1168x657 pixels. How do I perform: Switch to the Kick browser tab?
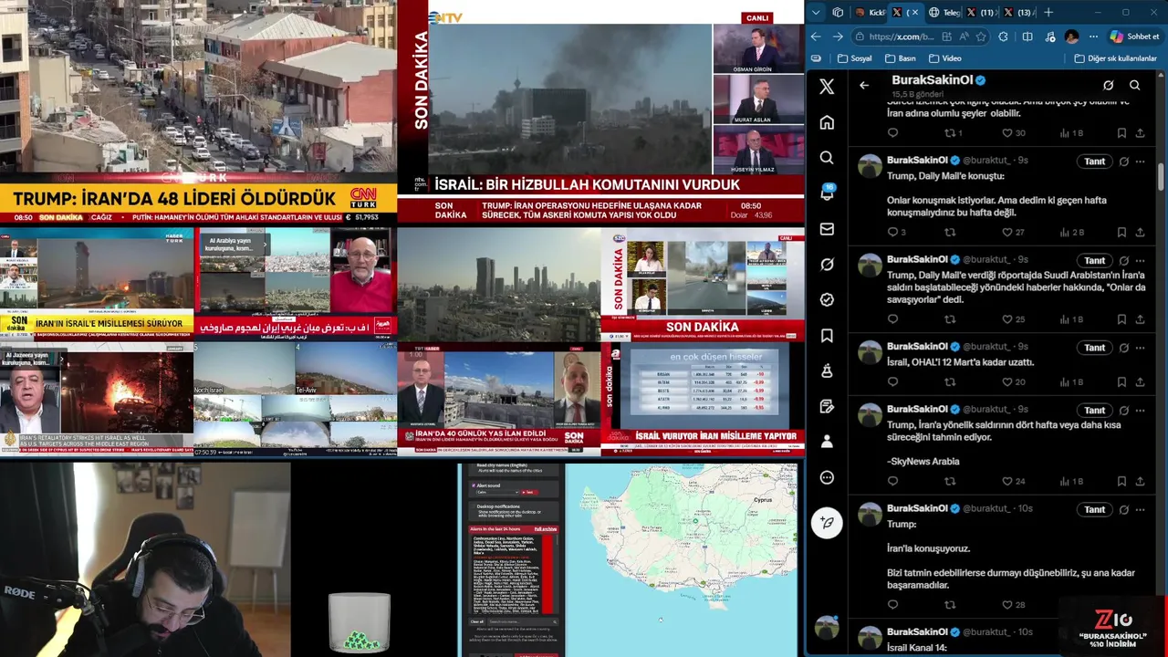pos(870,12)
